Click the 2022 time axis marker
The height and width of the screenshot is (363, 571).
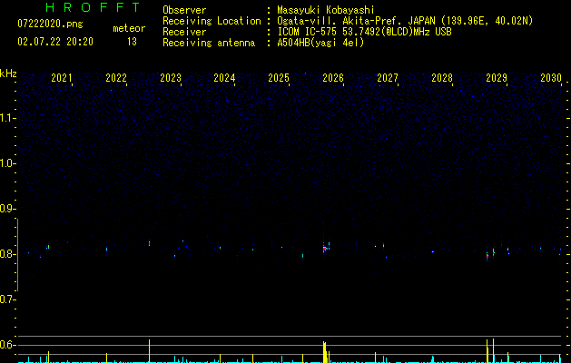[x=116, y=78]
